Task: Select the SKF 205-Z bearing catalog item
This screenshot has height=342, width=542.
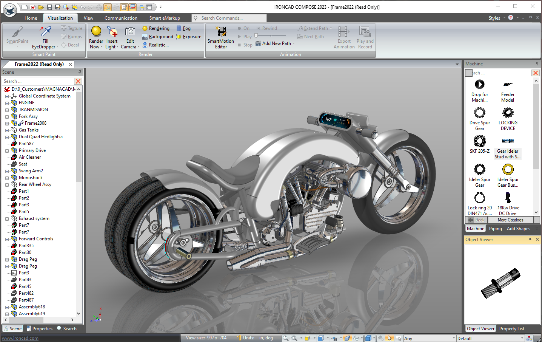Action: [480, 144]
